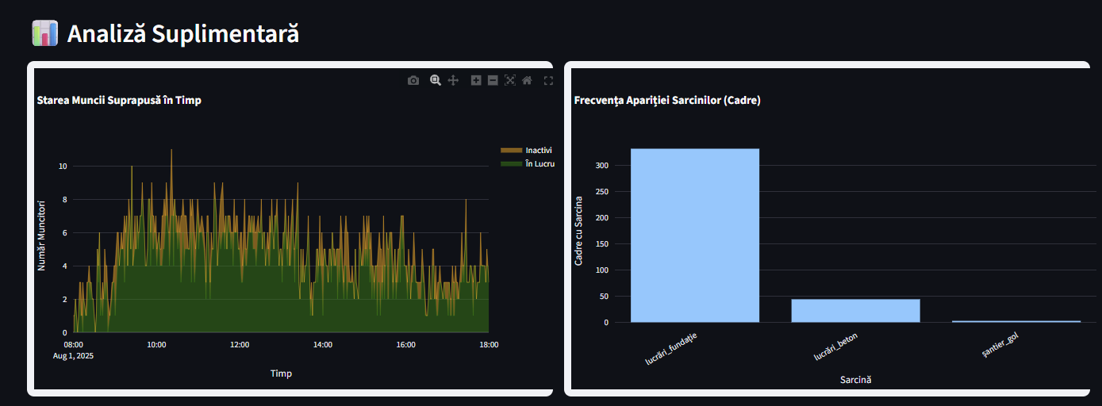
Task: Click the șantier_gol bar
Action: click(x=1016, y=321)
